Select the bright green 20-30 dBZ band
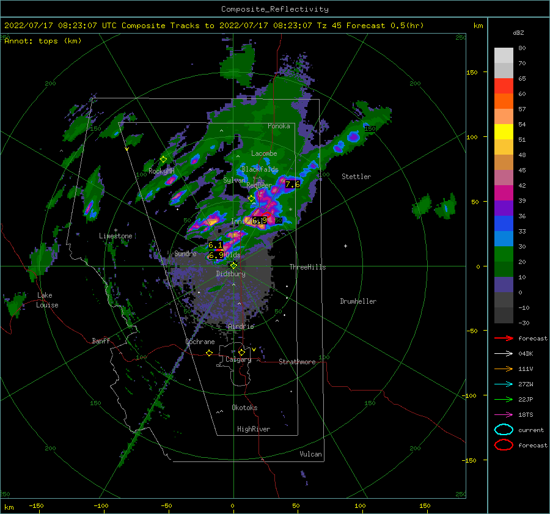This screenshot has width=550, height=514. [504, 254]
